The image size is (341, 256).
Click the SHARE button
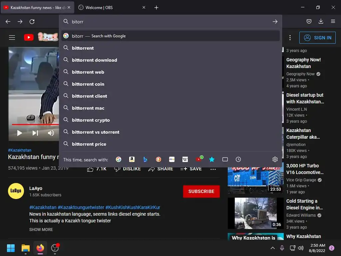click(x=161, y=169)
